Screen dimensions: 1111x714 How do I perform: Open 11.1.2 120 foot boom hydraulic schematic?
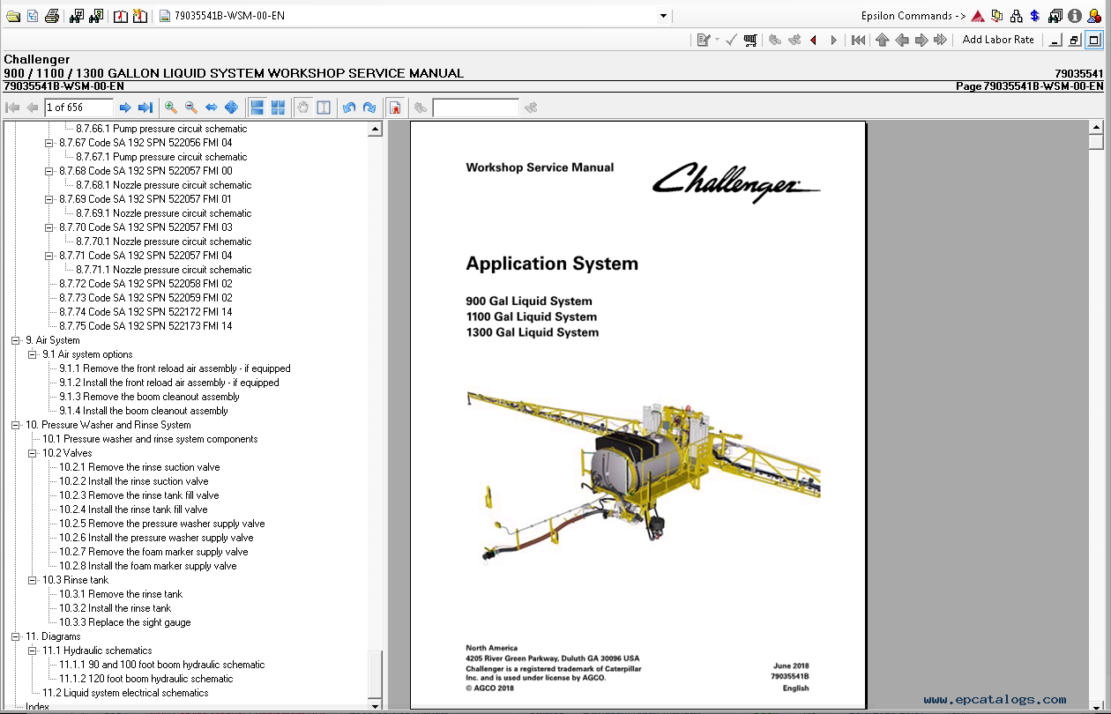(x=145, y=679)
